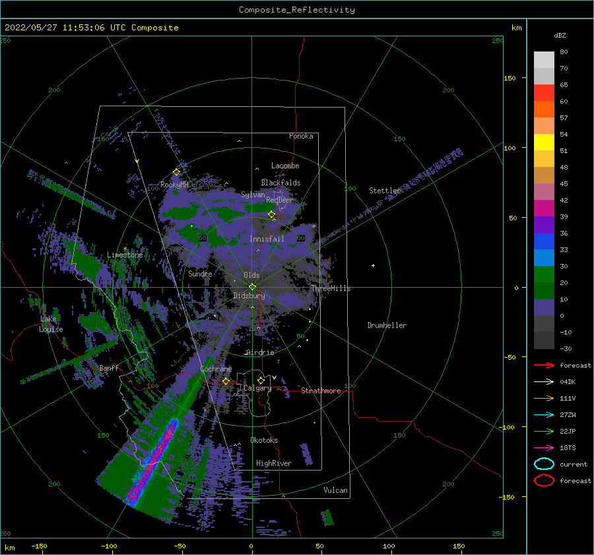This screenshot has height=555, width=594.
Task: Pick the darkest gray -30 dBZ swatch
Action: (544, 341)
